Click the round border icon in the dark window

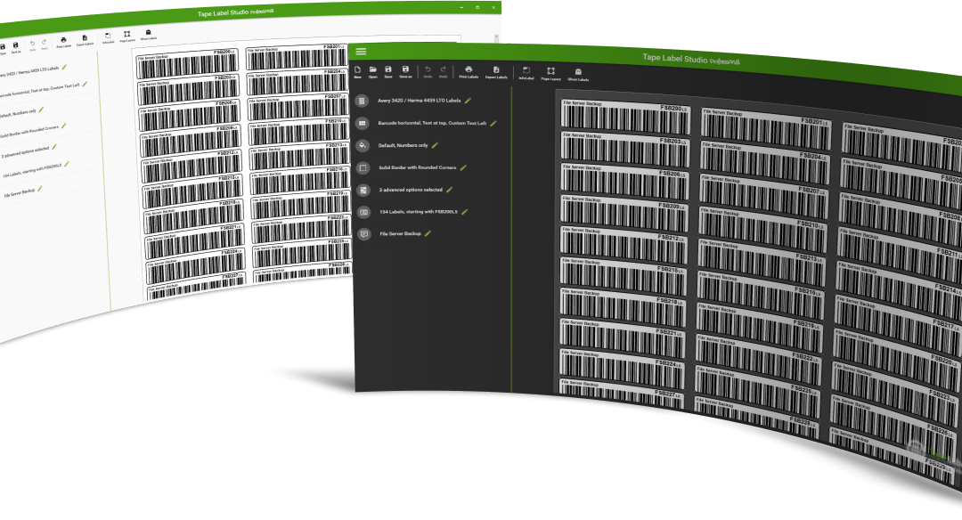pyautogui.click(x=363, y=167)
